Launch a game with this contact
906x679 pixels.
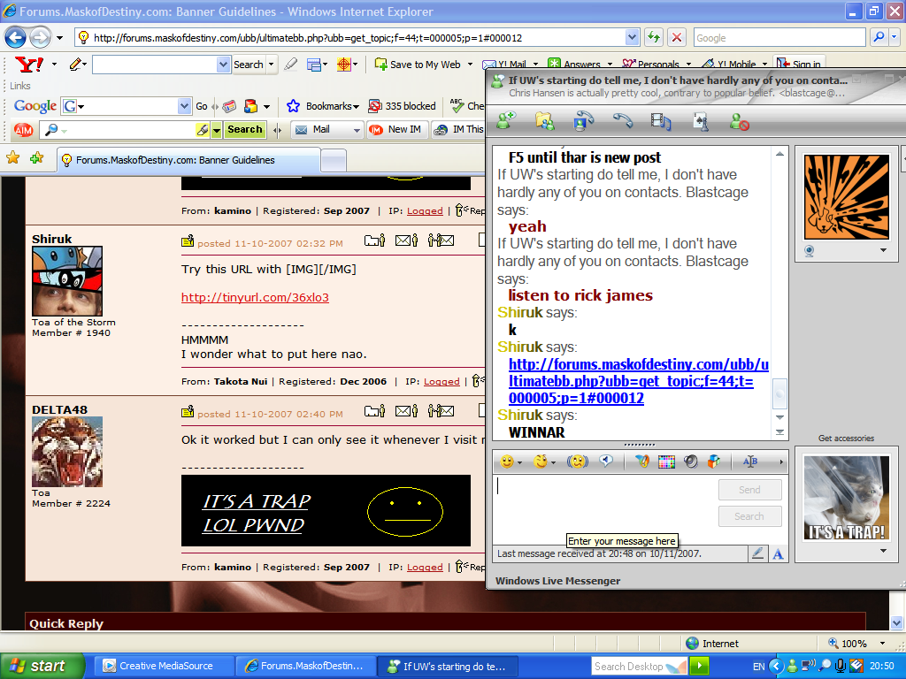[x=702, y=122]
